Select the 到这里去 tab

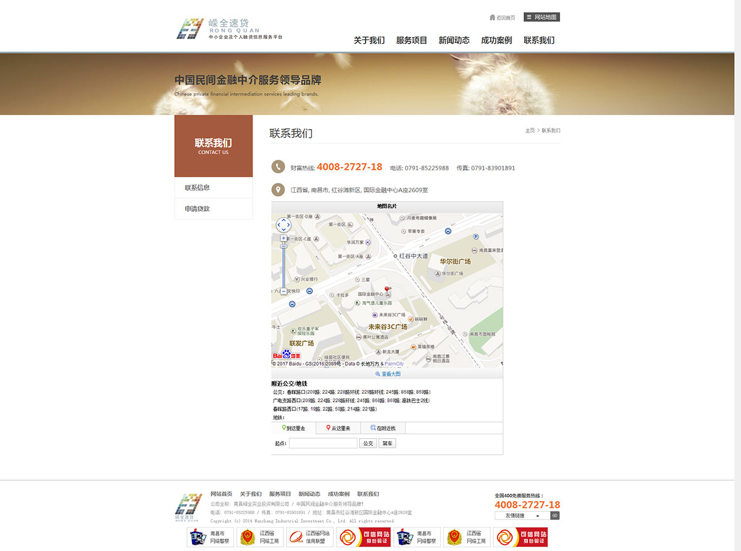pyautogui.click(x=293, y=428)
